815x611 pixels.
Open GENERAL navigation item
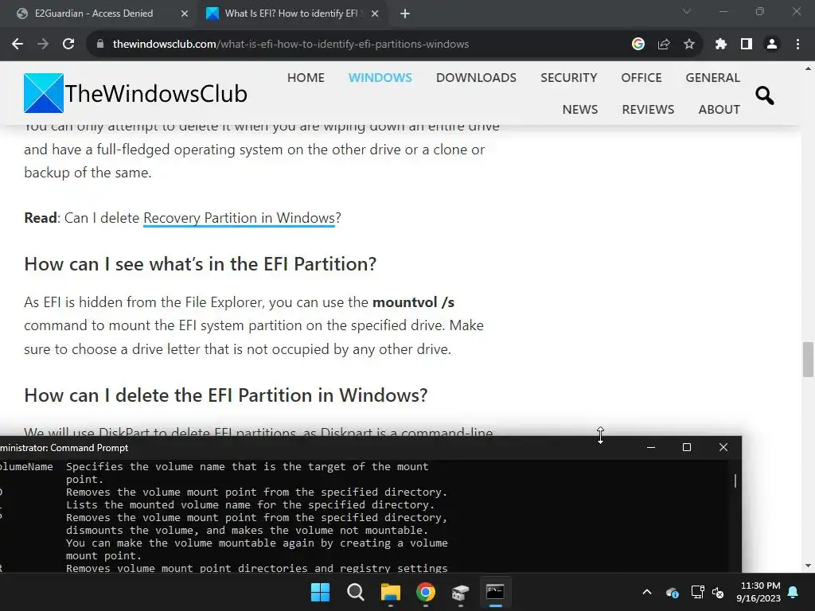pyautogui.click(x=712, y=77)
